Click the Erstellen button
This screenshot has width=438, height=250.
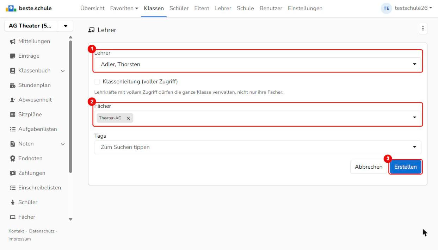(x=406, y=167)
